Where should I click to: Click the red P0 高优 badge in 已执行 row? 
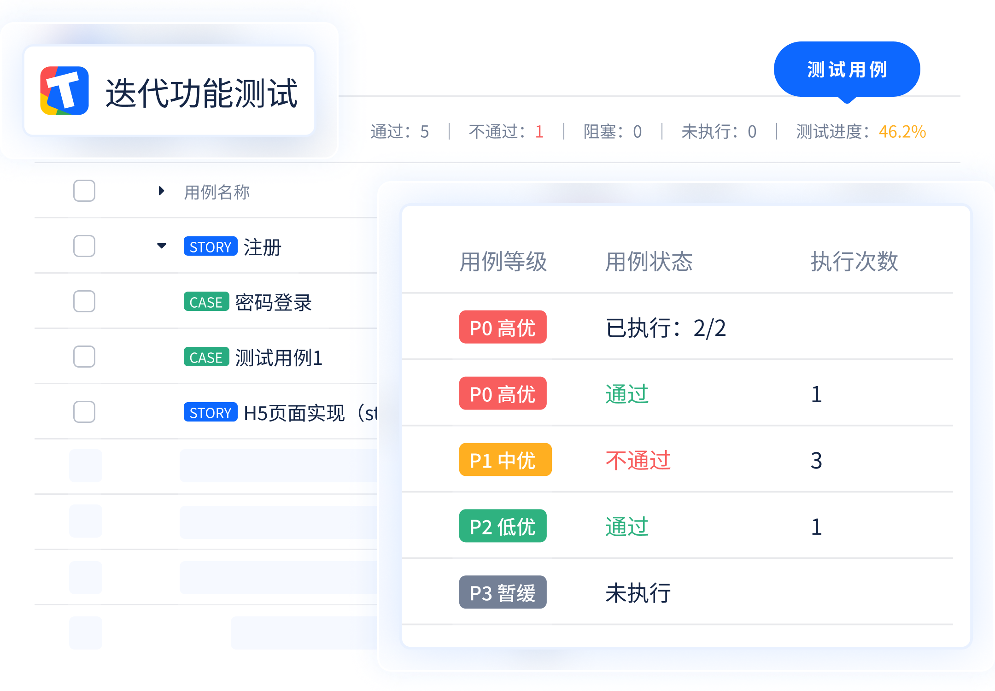tap(503, 328)
